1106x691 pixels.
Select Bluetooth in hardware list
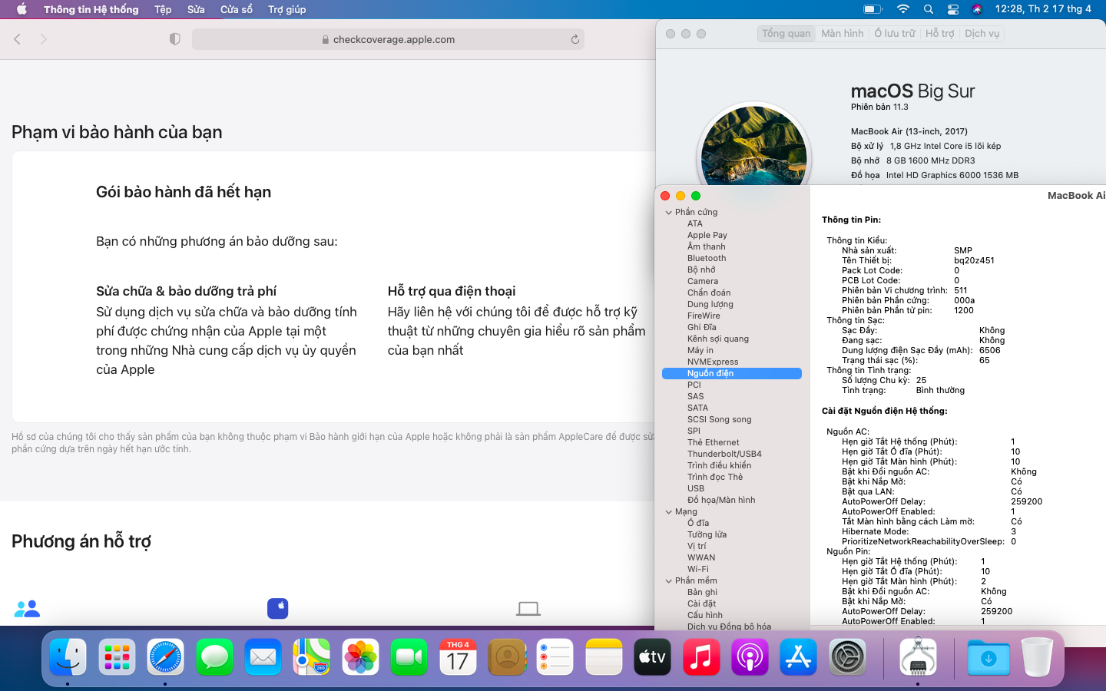(707, 258)
